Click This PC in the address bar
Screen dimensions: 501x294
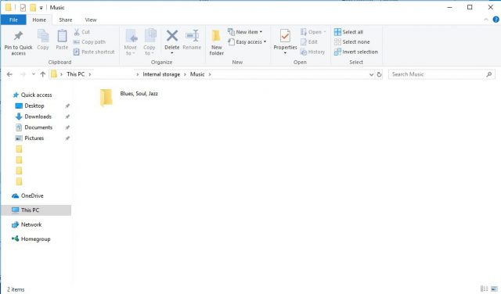click(75, 74)
